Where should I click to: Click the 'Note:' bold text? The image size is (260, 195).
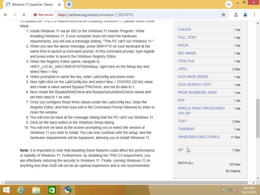tap(24, 150)
